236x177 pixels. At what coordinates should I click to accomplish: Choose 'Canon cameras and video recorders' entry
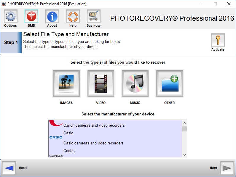point(94,125)
